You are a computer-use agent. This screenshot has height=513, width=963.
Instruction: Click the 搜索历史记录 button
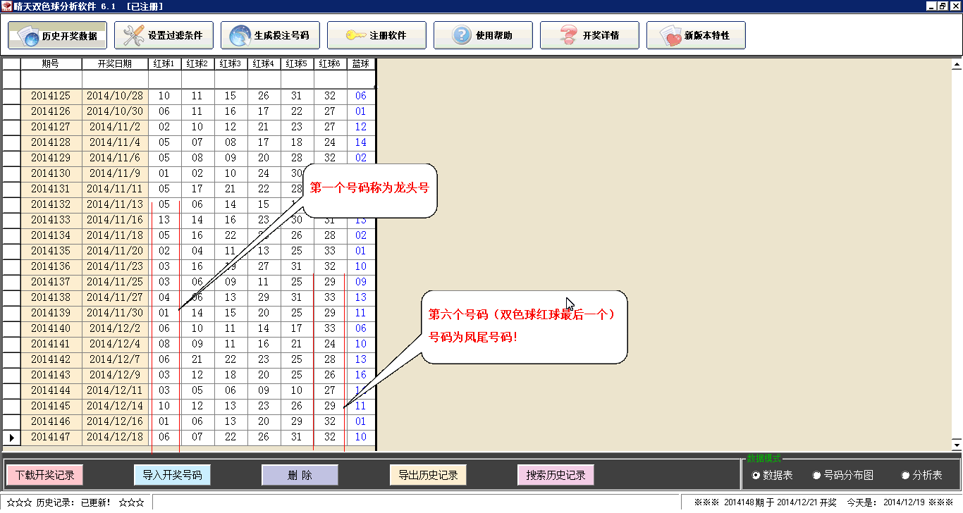556,475
